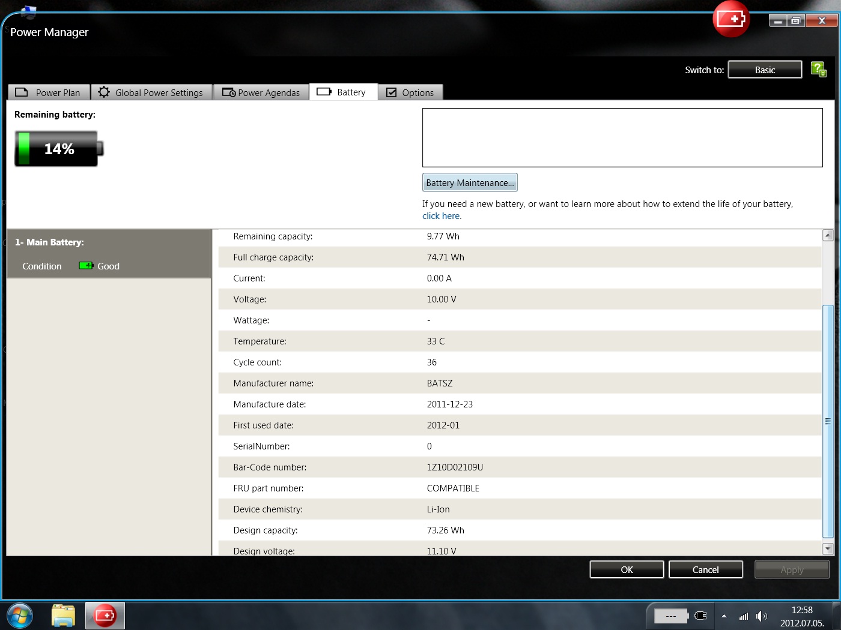Screen dimensions: 841x630
Task: Open the Options tab
Action: (x=411, y=92)
